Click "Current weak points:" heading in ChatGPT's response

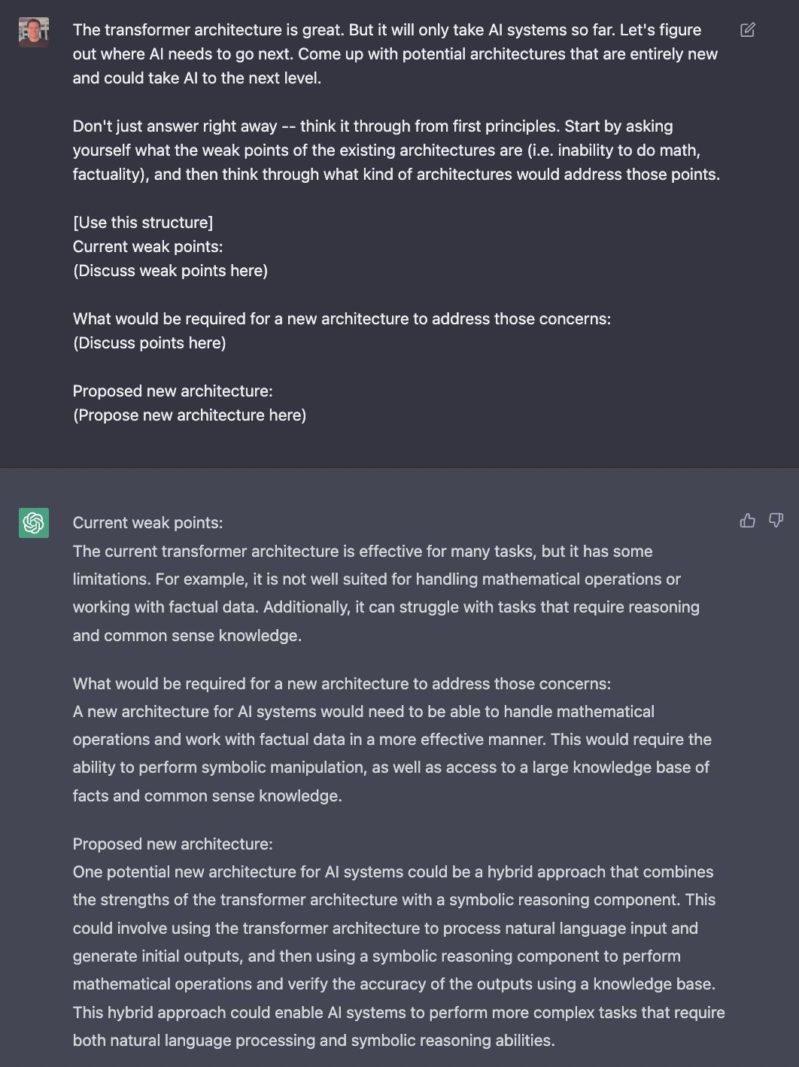[x=147, y=523]
